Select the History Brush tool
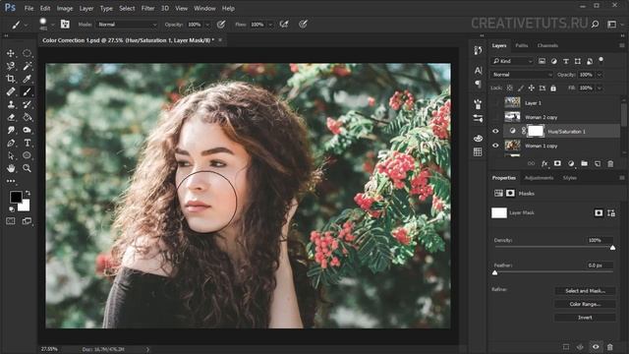Viewport: 629px width, 354px height. (x=27, y=104)
